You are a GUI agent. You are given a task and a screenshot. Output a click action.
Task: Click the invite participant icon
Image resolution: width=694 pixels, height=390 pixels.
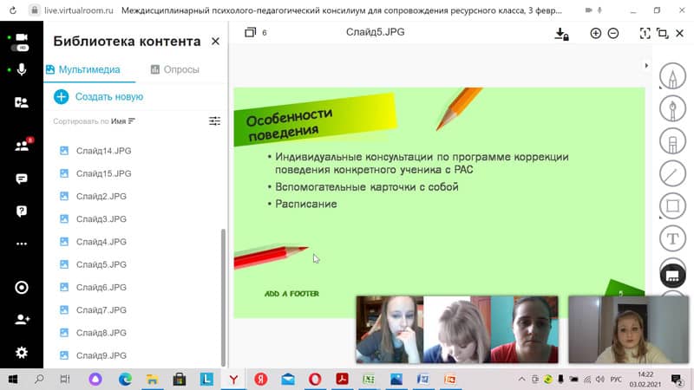(22, 319)
